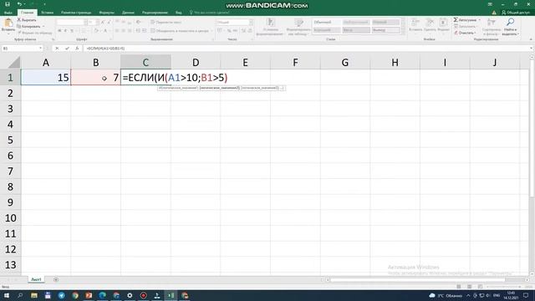The image size is (535, 301).
Task: Open the Name Box dropdown arrow
Action: (x=40, y=48)
